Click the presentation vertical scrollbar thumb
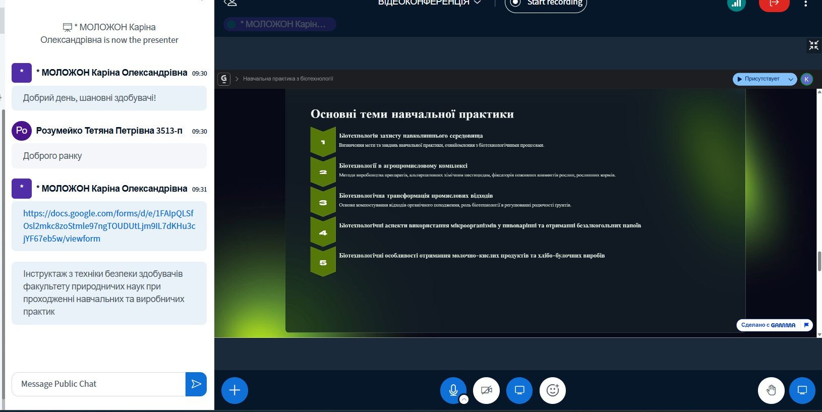The image size is (822, 412). click(x=819, y=261)
